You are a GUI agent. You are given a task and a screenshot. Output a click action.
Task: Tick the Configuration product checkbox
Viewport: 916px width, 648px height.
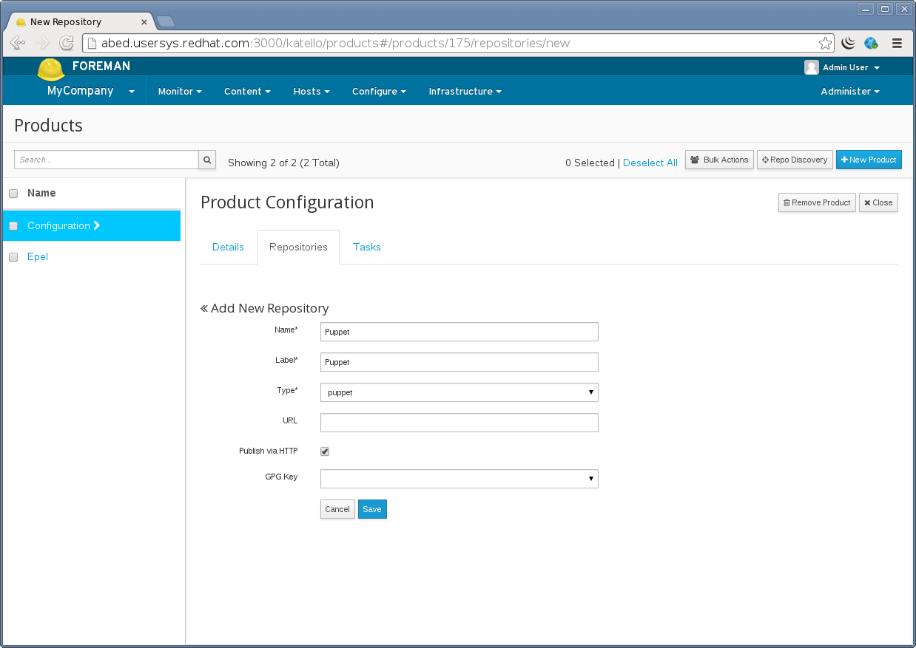13,226
